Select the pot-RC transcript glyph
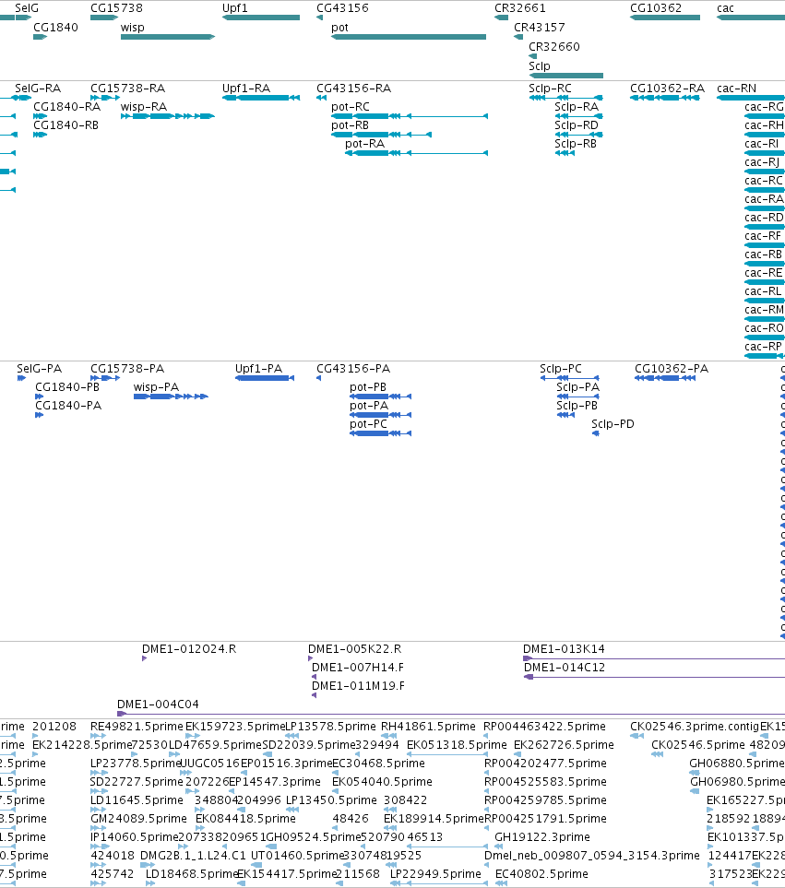Viewport: 785px width, 888px height. coord(409,116)
